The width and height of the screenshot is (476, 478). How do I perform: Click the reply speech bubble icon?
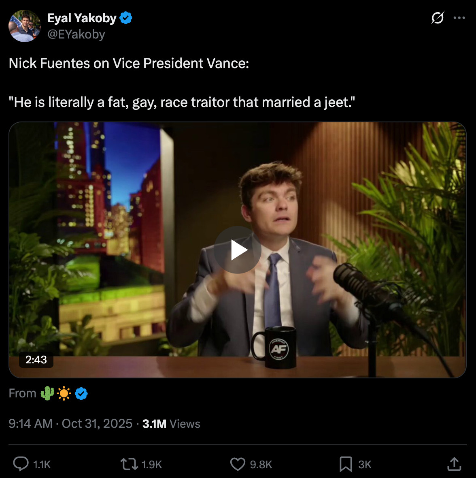(21, 464)
